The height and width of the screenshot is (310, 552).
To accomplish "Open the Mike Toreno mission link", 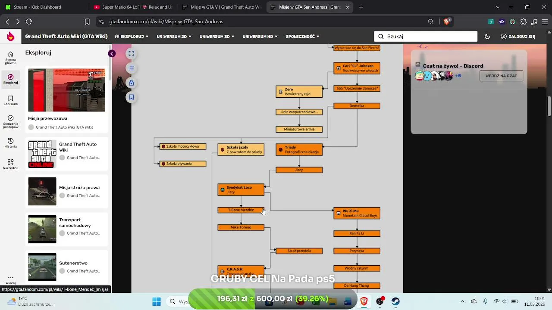I will [x=241, y=227].
